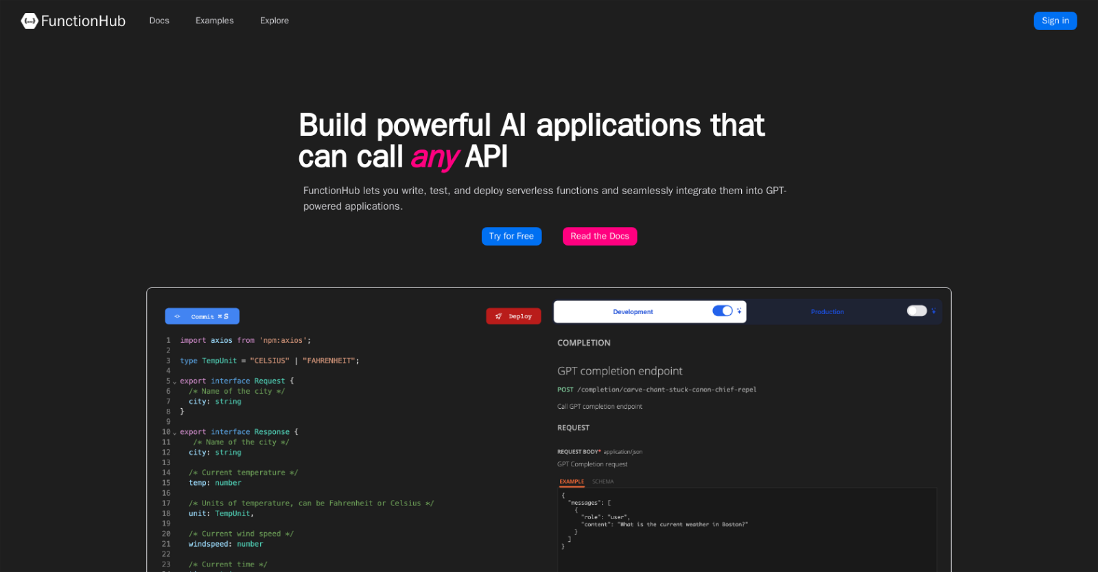
Task: Click the COMPLETION section heading
Action: [x=584, y=343]
